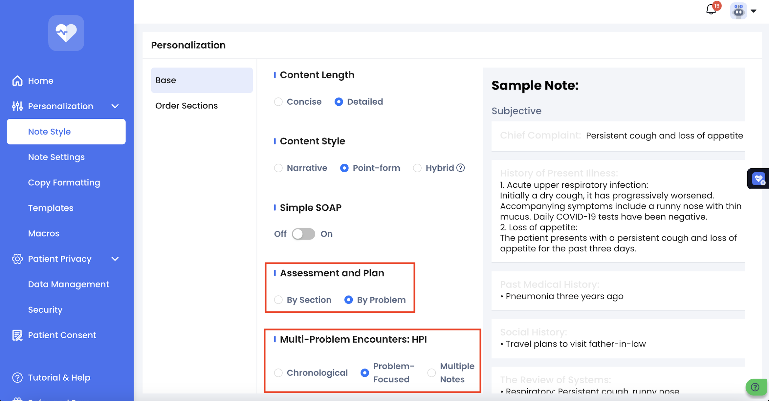Go to Templates page
The image size is (769, 401).
(x=51, y=208)
